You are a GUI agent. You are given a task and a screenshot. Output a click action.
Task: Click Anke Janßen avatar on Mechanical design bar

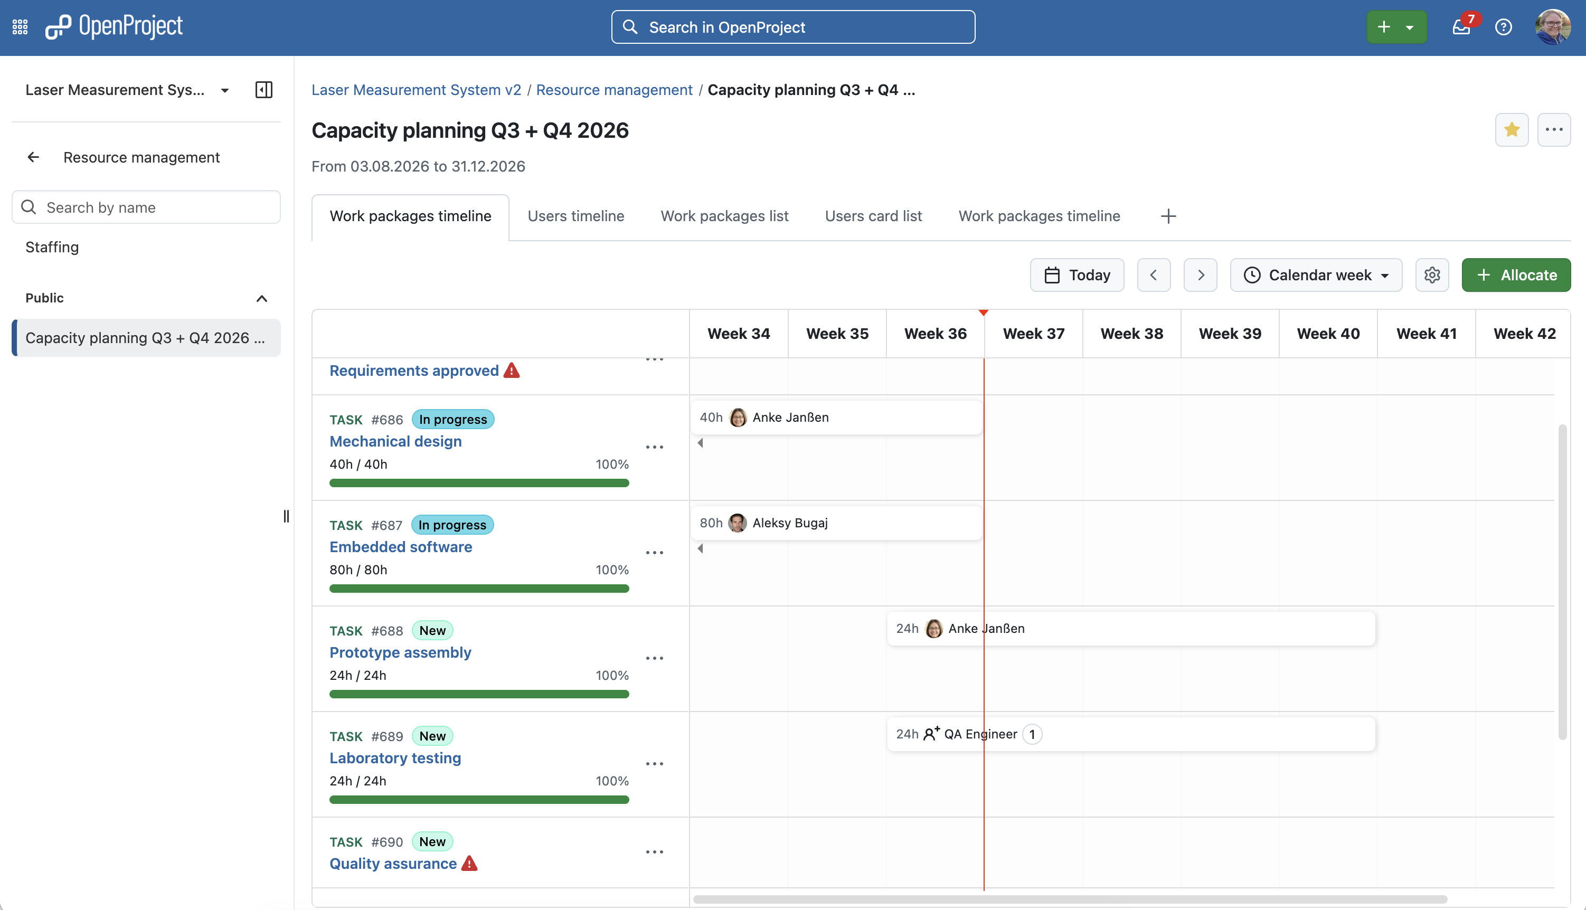point(738,418)
